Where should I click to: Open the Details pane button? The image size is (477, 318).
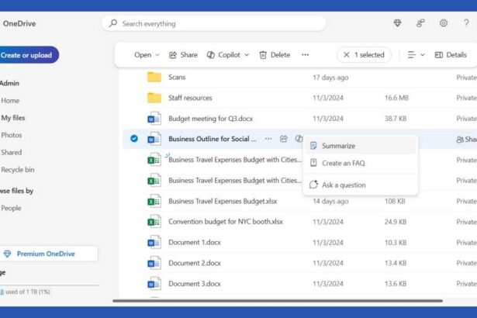pyautogui.click(x=451, y=55)
